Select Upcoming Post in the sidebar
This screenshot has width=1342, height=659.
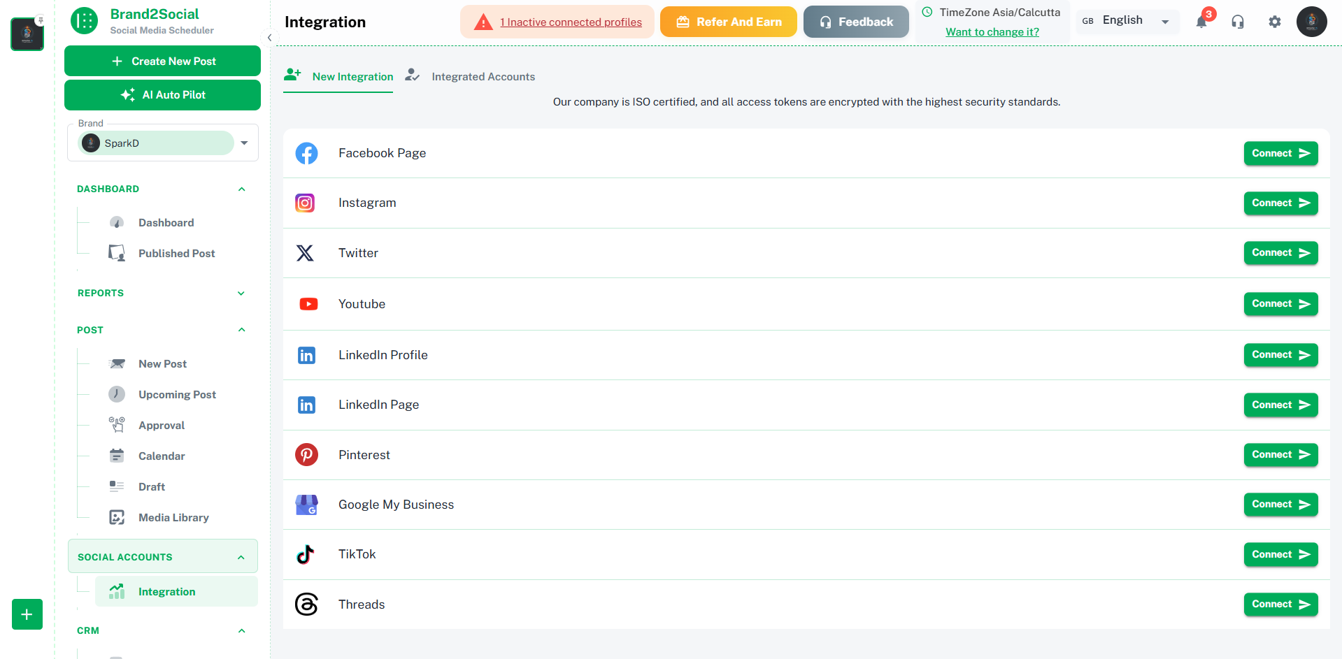click(x=177, y=394)
